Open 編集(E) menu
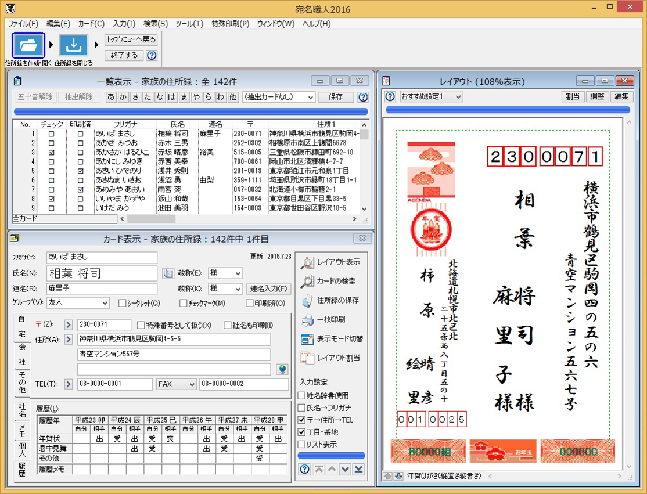 58,24
